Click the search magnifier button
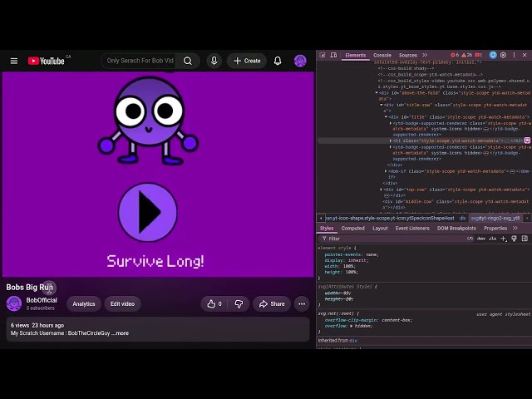The image size is (532, 399). click(x=188, y=61)
